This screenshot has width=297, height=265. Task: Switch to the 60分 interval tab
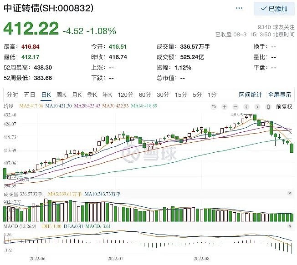[145, 95]
